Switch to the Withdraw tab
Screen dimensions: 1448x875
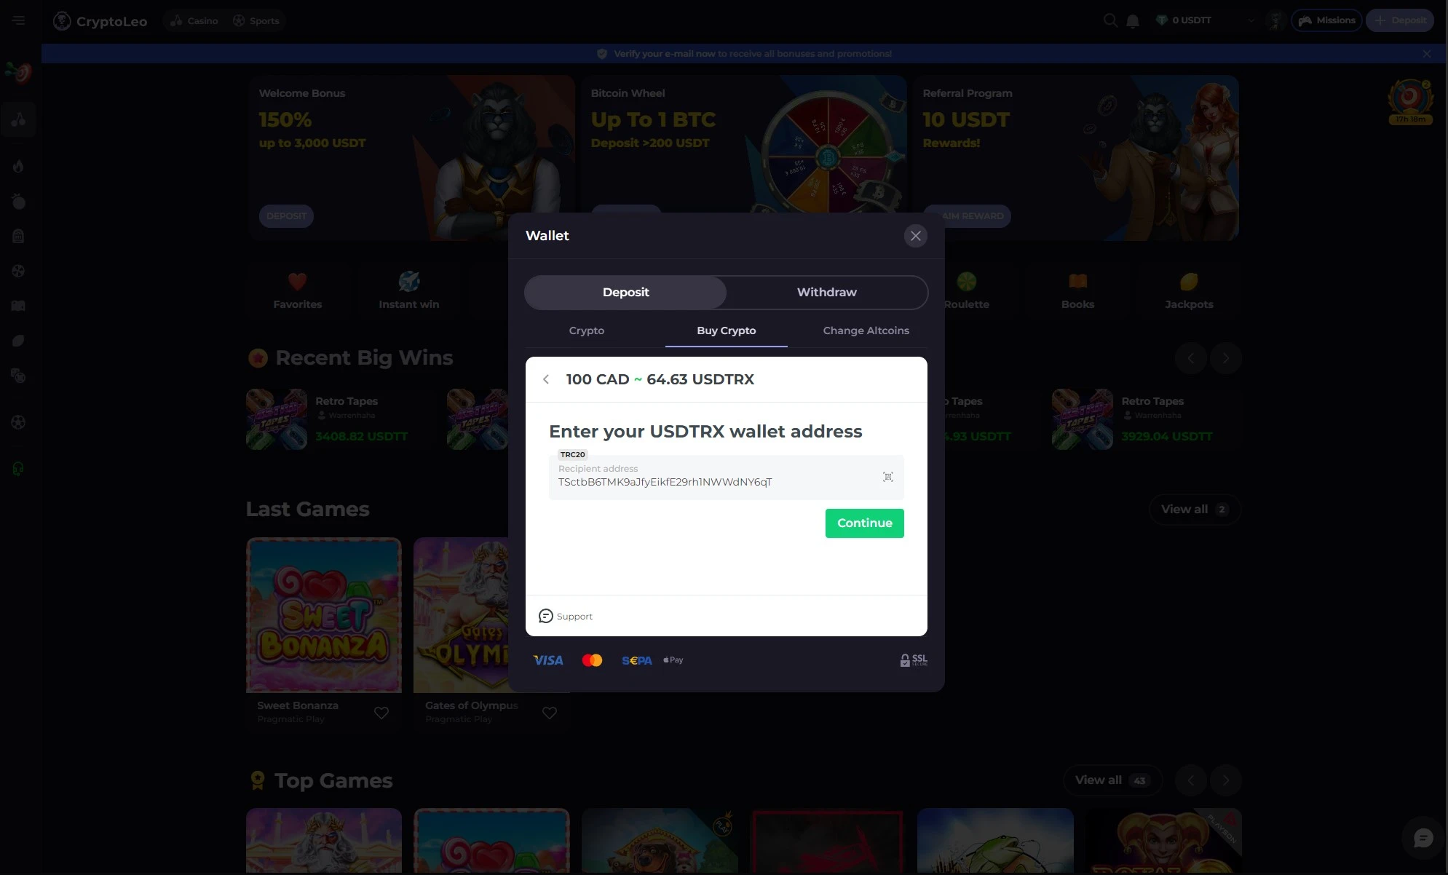tap(826, 292)
